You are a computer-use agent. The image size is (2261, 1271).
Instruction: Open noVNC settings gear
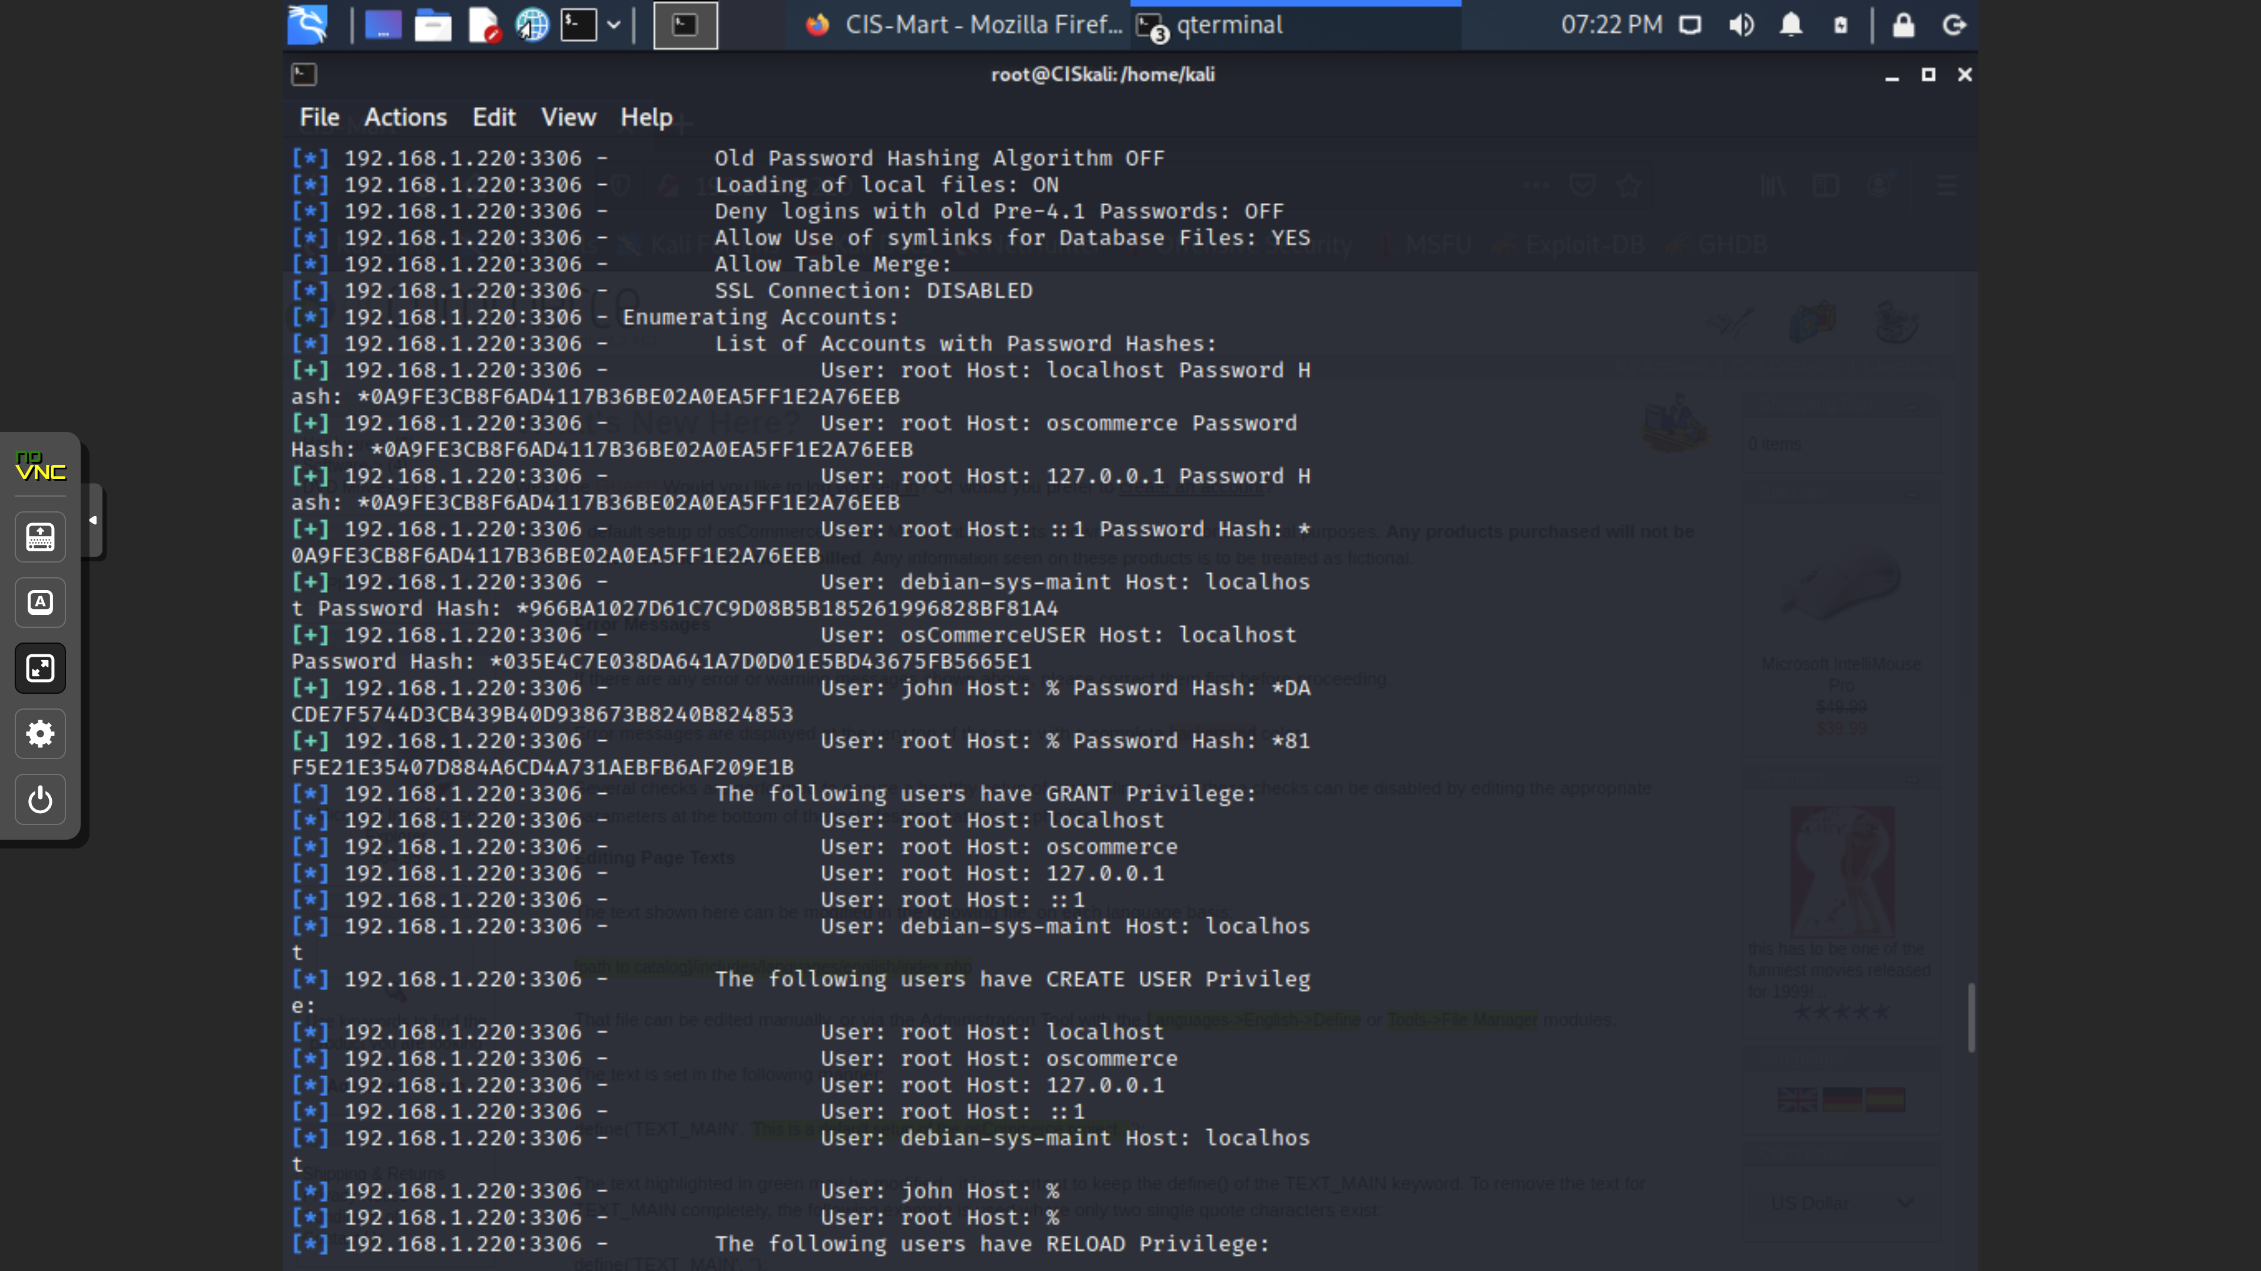41,734
